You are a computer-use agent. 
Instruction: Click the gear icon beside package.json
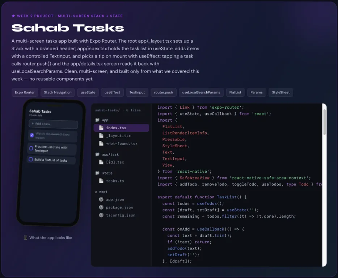pos(101,207)
